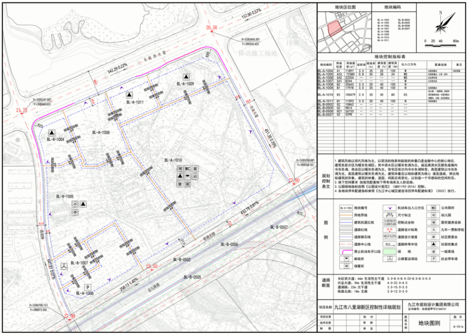Click the 储 storage icon on the BL-A-1010 parcel
Viewport: 468px width, 334px height.
(179, 168)
